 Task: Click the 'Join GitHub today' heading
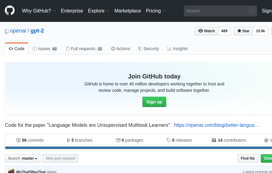154,76
